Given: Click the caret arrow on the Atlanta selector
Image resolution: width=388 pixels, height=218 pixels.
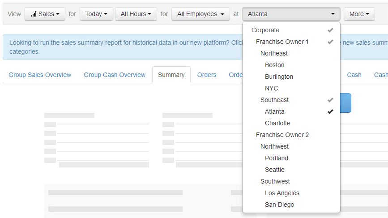Looking at the screenshot, I should (x=333, y=14).
